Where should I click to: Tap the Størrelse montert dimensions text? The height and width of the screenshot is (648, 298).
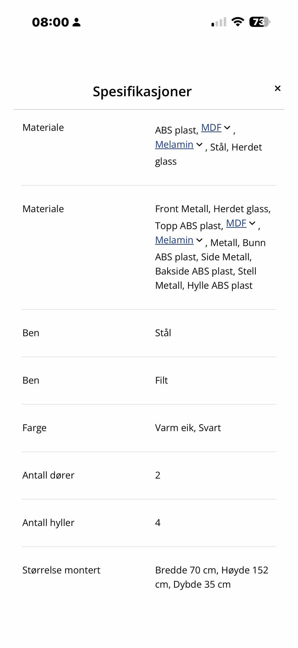coord(212,577)
